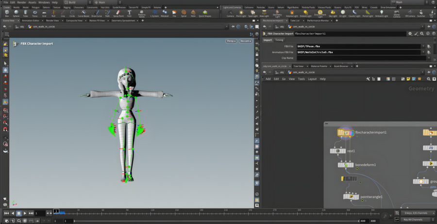Click the parameter pane gear icon

[410, 34]
